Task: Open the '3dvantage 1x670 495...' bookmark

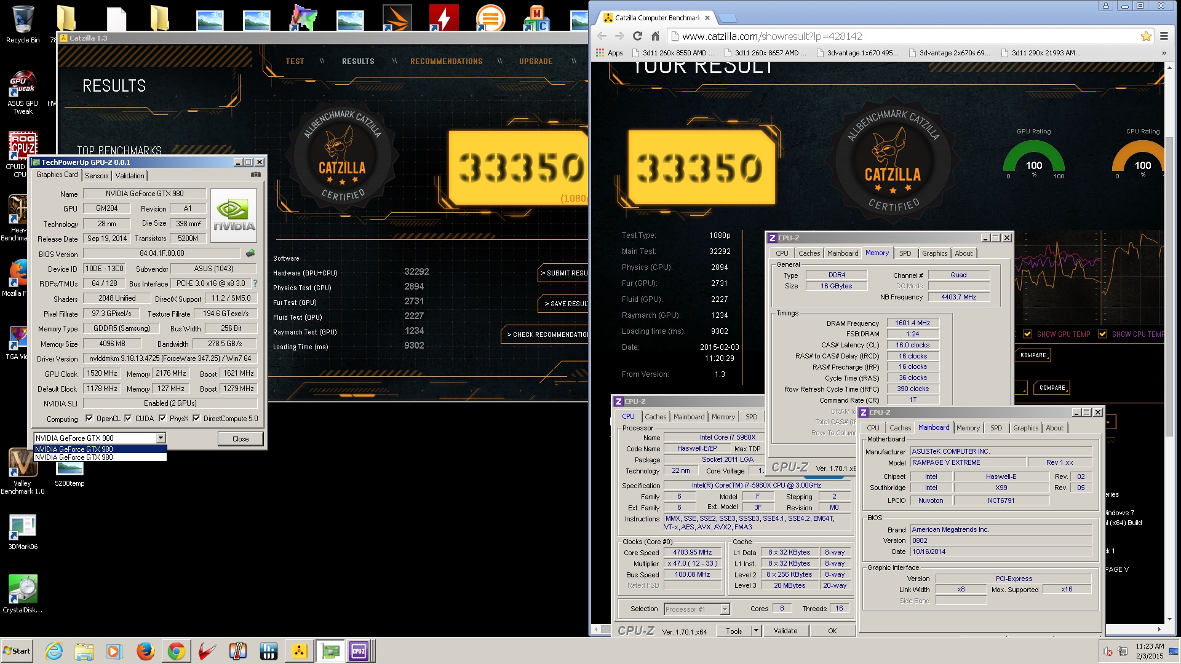Action: pyautogui.click(x=857, y=53)
